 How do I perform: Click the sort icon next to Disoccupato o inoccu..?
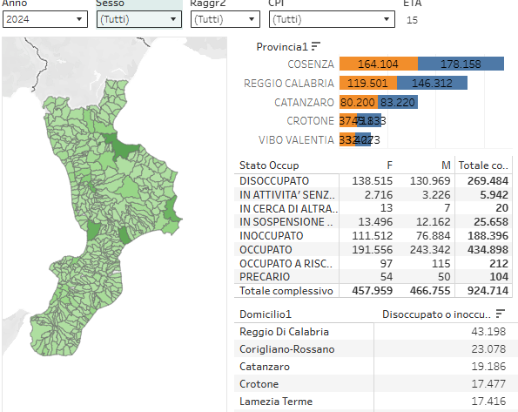click(x=501, y=313)
